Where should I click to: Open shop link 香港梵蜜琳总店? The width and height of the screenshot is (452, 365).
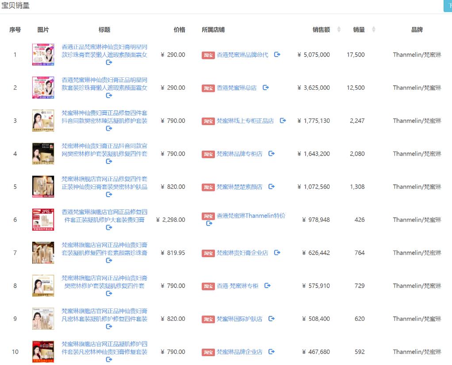(x=237, y=88)
